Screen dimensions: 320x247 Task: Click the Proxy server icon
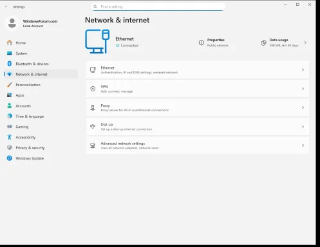(x=93, y=107)
